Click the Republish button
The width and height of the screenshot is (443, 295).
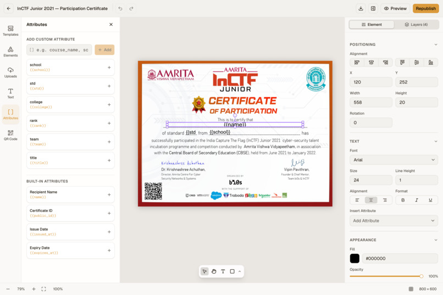coord(426,8)
